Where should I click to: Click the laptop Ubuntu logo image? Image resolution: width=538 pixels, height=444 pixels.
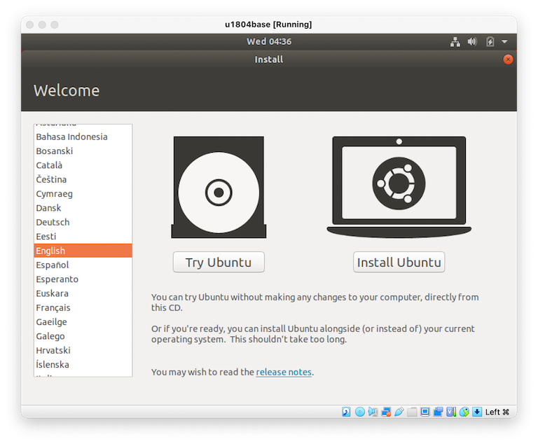point(399,187)
